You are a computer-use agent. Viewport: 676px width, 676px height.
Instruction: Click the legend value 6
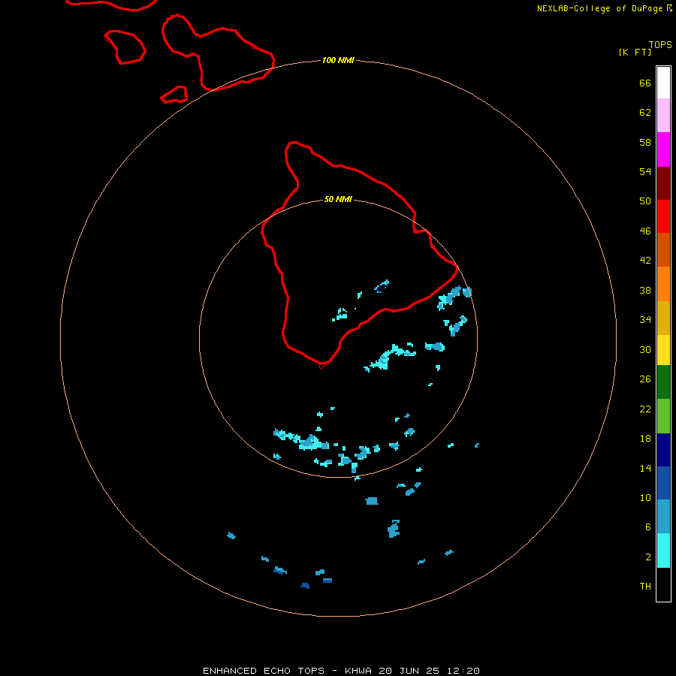tap(647, 527)
